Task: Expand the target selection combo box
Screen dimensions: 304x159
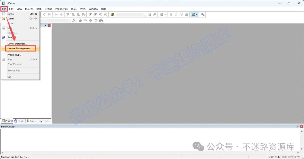Action: click(x=69, y=21)
